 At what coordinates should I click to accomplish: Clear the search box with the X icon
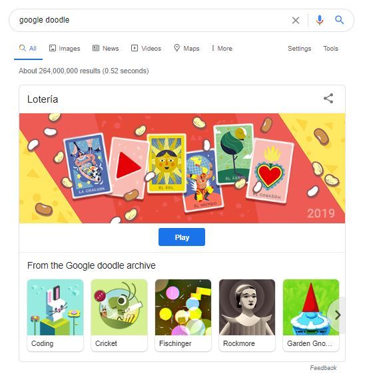pyautogui.click(x=296, y=20)
